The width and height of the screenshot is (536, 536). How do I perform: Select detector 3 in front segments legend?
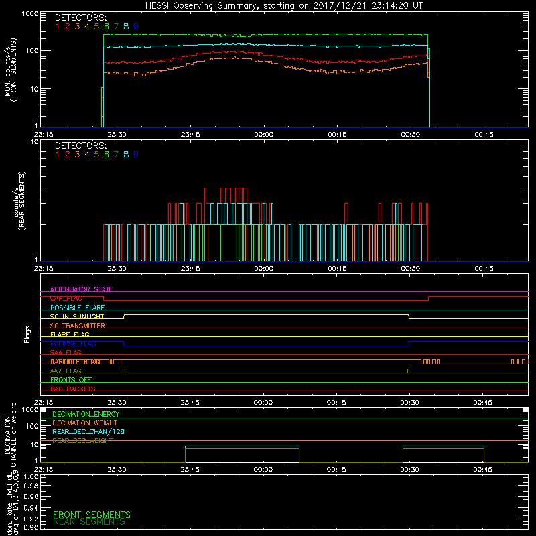click(x=77, y=27)
